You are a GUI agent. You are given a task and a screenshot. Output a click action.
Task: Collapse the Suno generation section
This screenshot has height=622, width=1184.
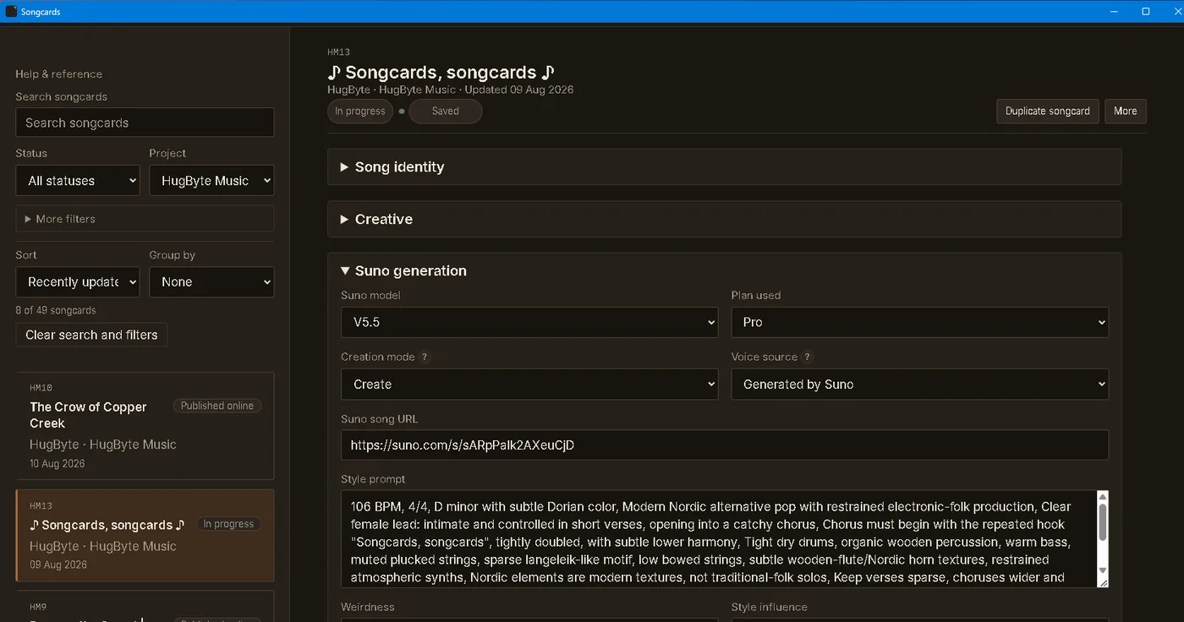[x=403, y=270]
